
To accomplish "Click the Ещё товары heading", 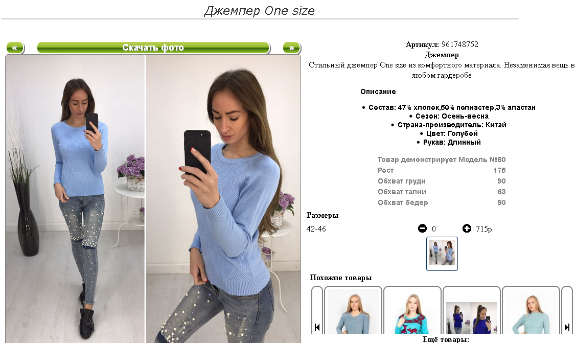I will (x=446, y=339).
